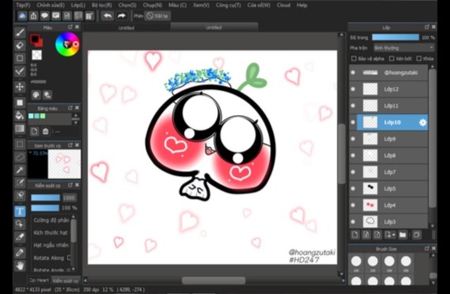Float the Brush Size panel with pop-out icon
The image size is (450, 294).
427,248
